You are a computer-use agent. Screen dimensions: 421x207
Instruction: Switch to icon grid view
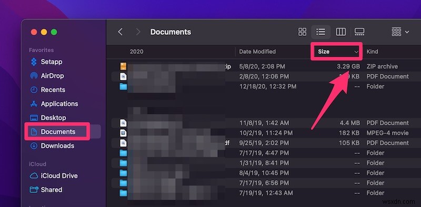(x=302, y=32)
